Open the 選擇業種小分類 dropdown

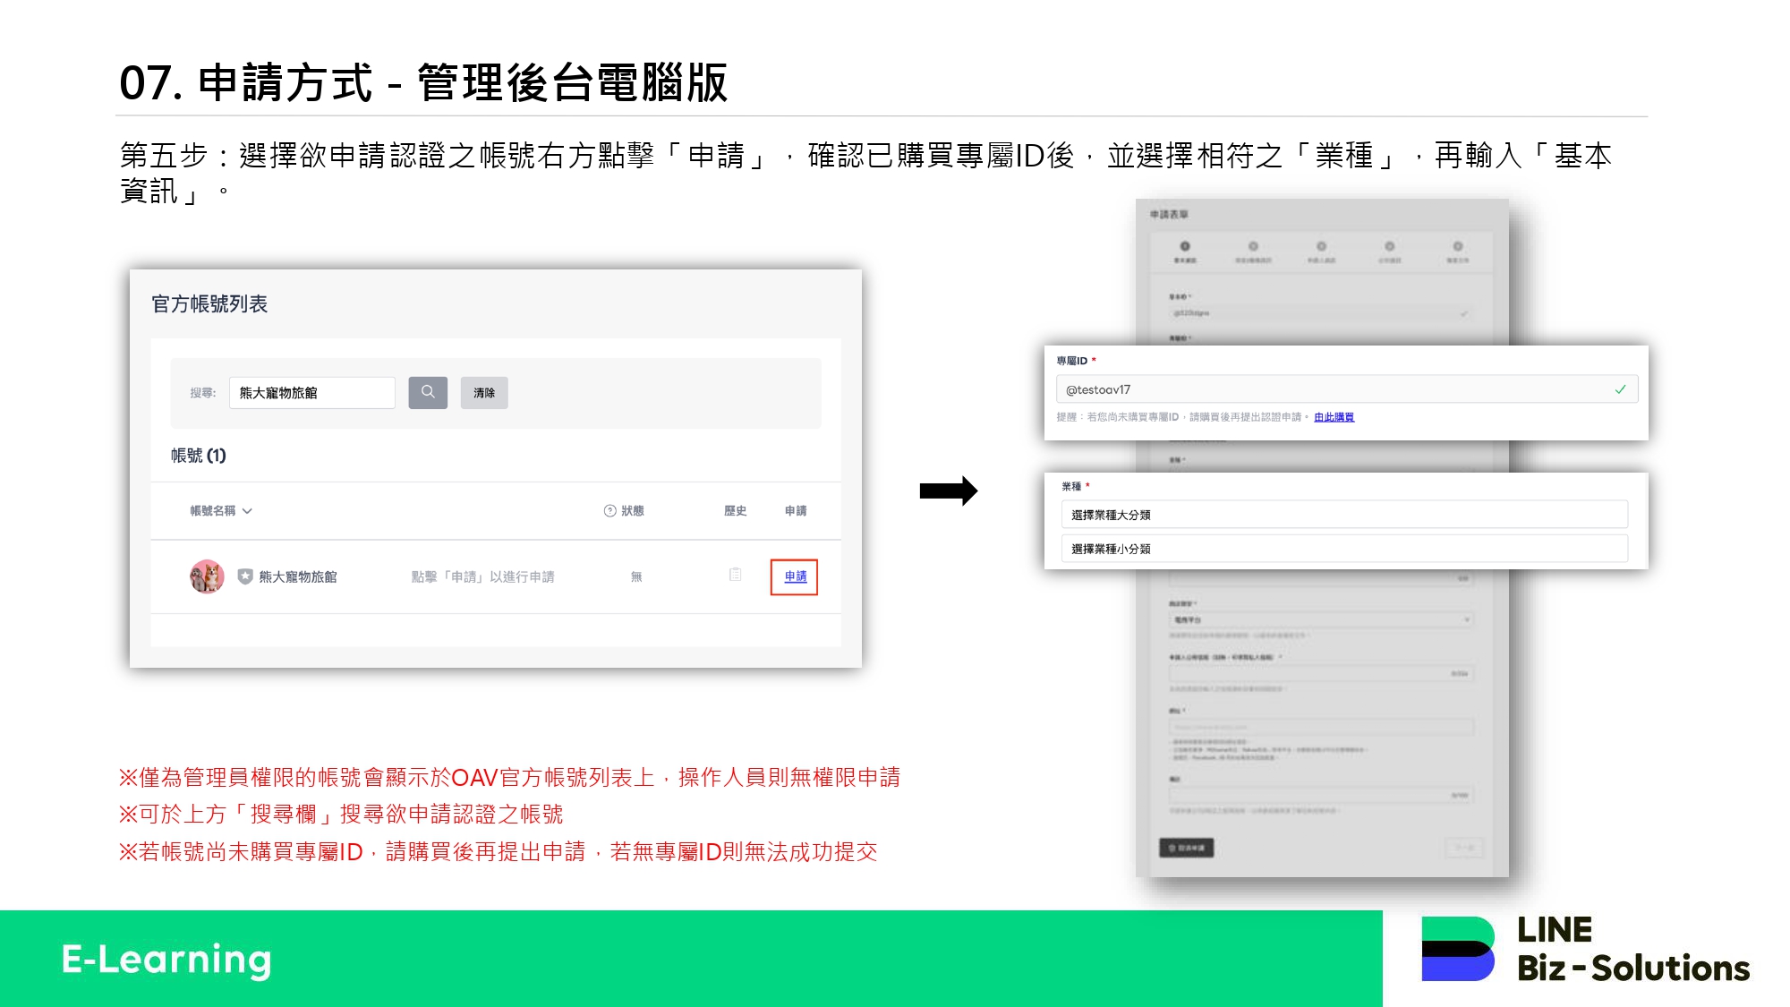click(1343, 549)
